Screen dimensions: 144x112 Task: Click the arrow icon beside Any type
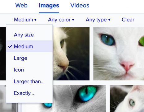tap(109, 20)
